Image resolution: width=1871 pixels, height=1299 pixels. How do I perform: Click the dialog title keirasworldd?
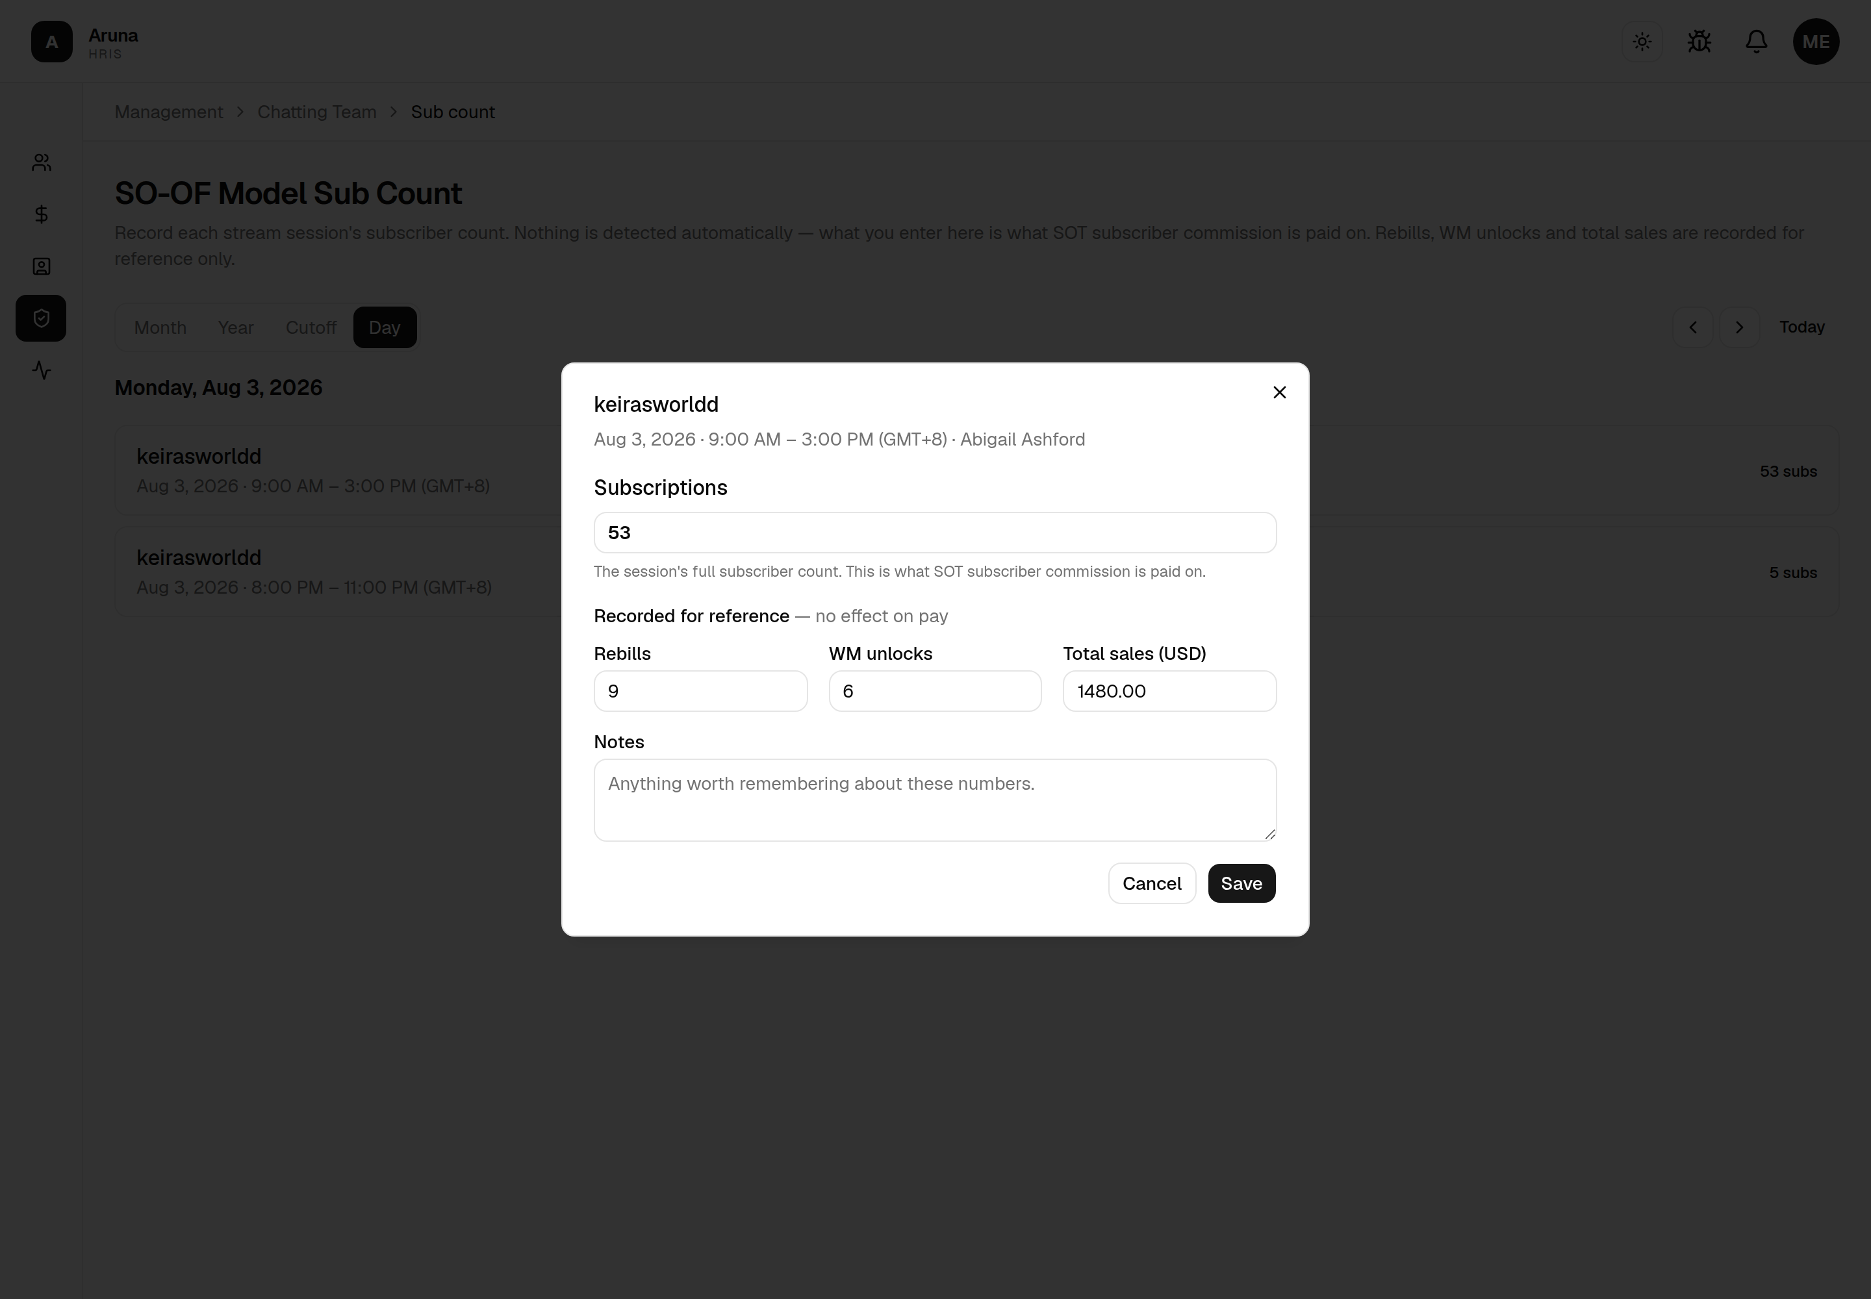pos(656,405)
